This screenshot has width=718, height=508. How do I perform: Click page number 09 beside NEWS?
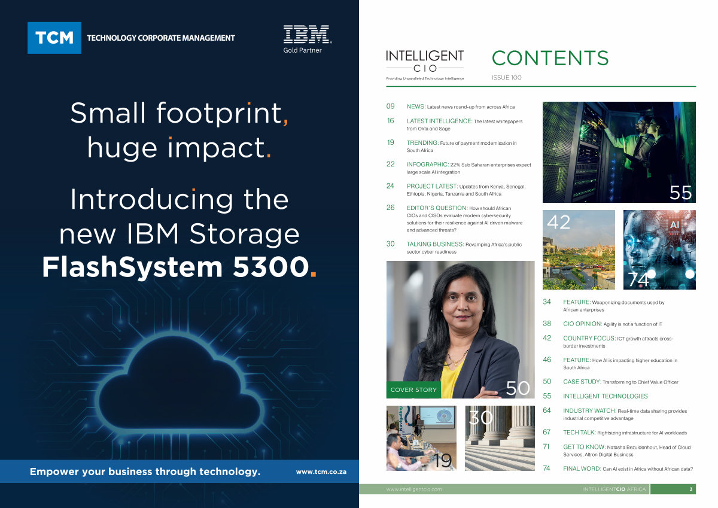point(391,107)
